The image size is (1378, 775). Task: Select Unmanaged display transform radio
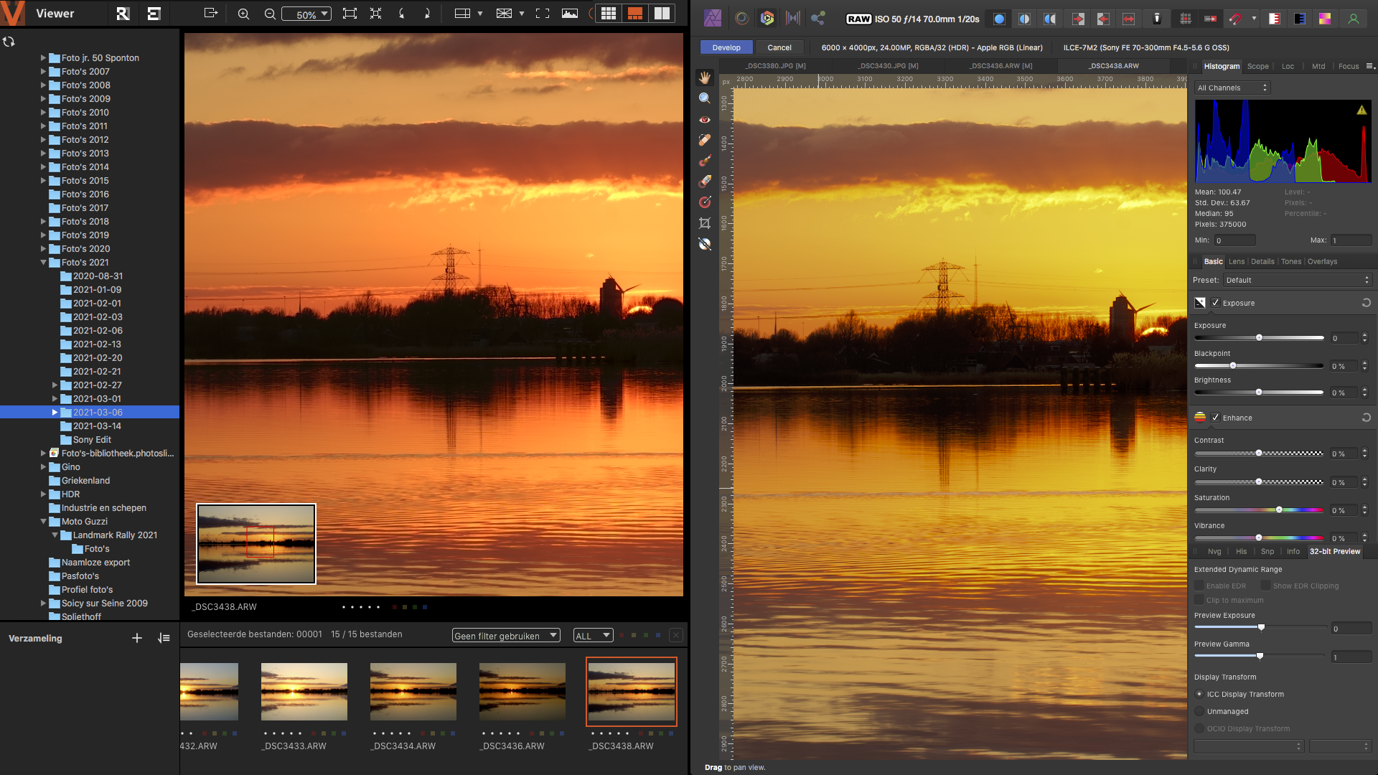pyautogui.click(x=1199, y=711)
